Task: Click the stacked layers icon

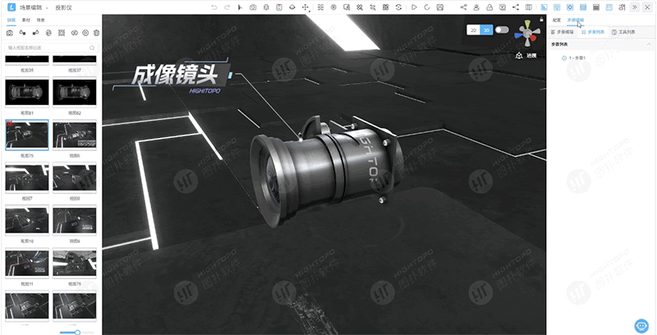Action: tap(292, 7)
